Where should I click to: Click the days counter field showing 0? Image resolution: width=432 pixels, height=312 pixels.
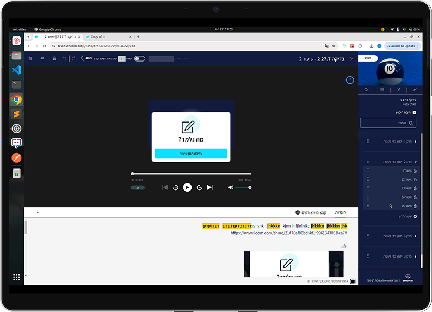tap(121, 58)
